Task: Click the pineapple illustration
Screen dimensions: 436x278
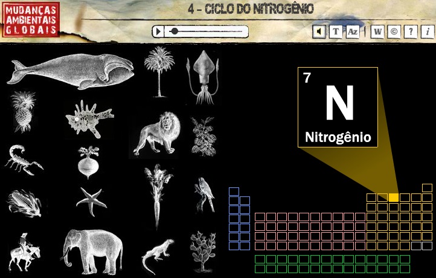Action: [24, 112]
